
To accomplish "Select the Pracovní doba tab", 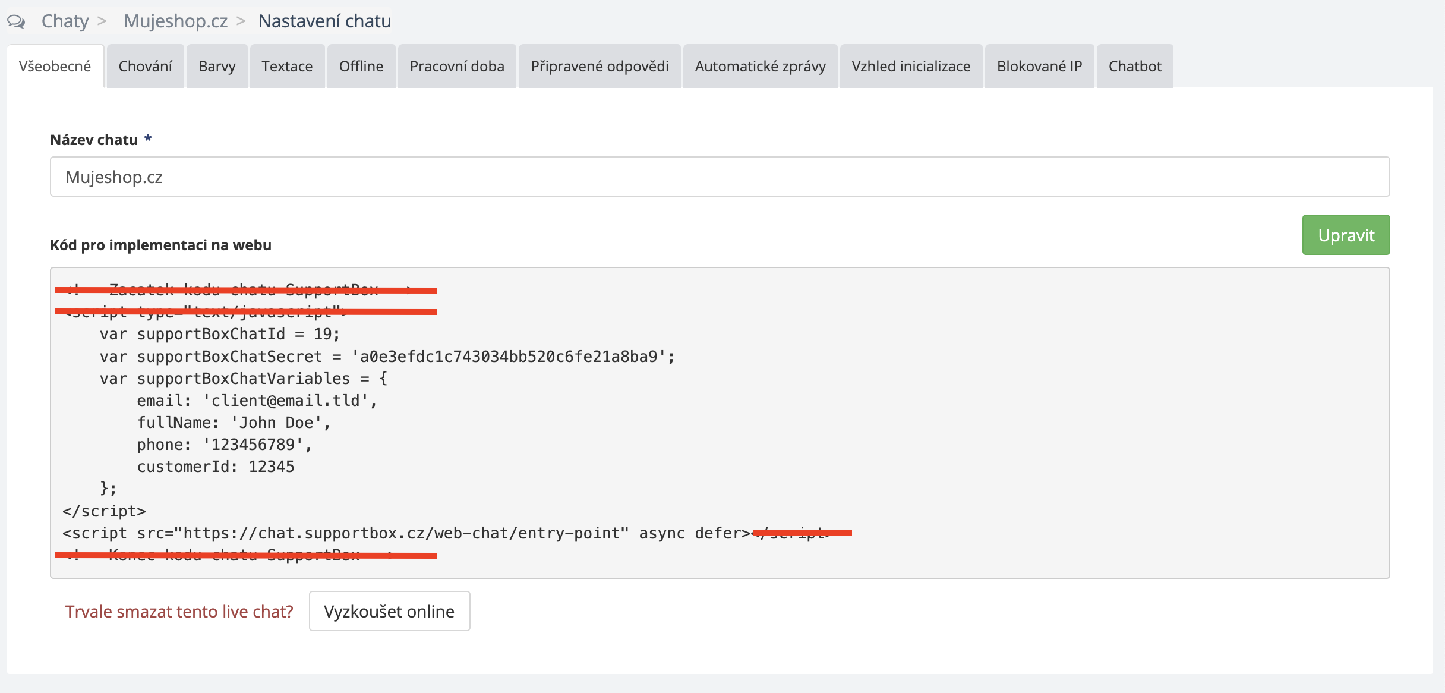I will pos(457,66).
